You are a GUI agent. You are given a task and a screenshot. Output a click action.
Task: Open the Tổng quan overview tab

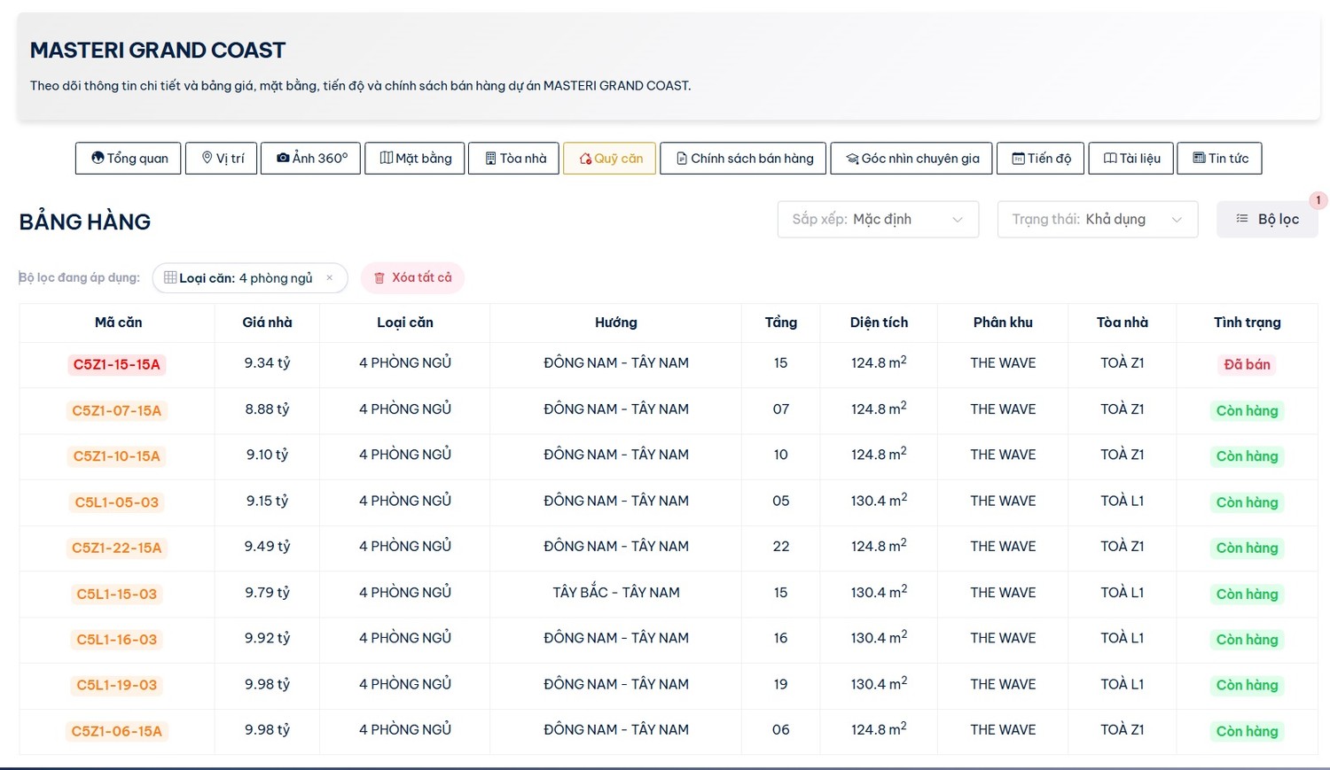tap(129, 159)
